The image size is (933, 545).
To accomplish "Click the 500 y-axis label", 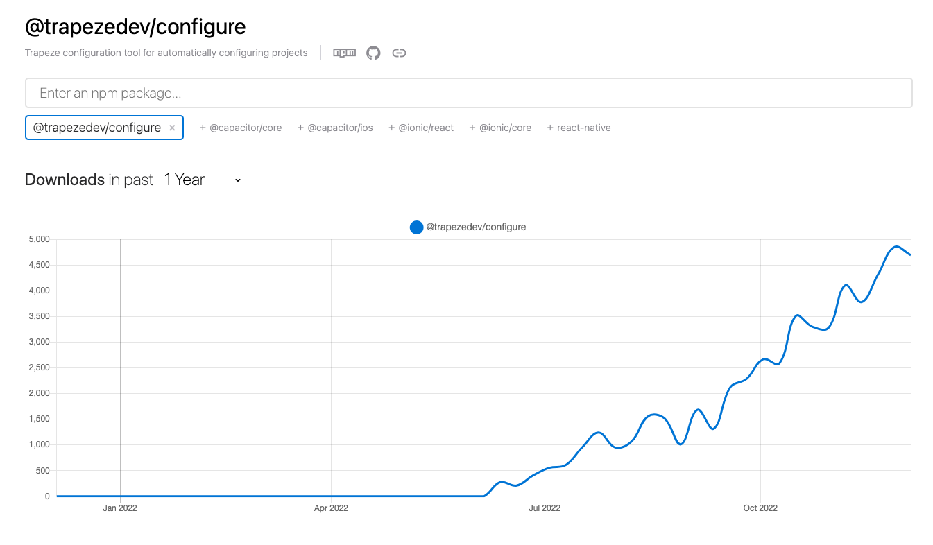I will tap(42, 470).
